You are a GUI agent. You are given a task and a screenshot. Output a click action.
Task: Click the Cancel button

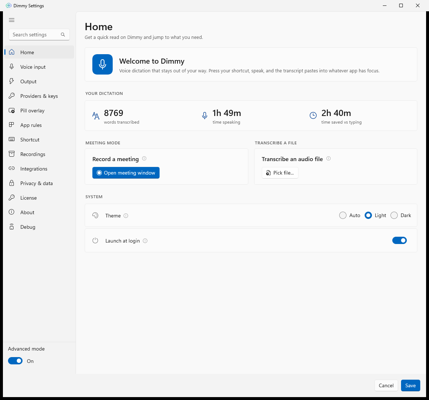[x=386, y=385]
